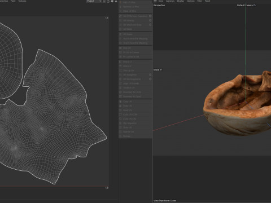Click the Remove UV Pins button
Image resolution: width=271 pixels, height=203 pixels.
coord(135,7)
